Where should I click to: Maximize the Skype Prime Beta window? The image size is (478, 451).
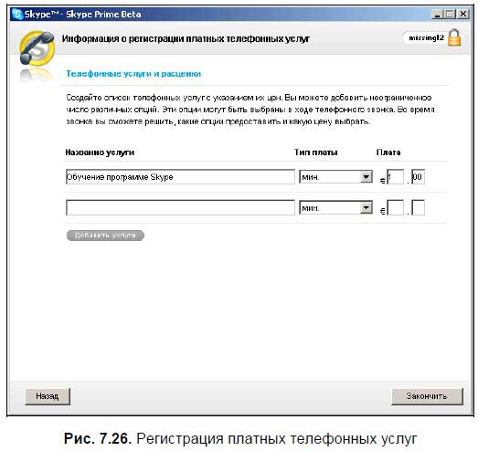point(451,15)
